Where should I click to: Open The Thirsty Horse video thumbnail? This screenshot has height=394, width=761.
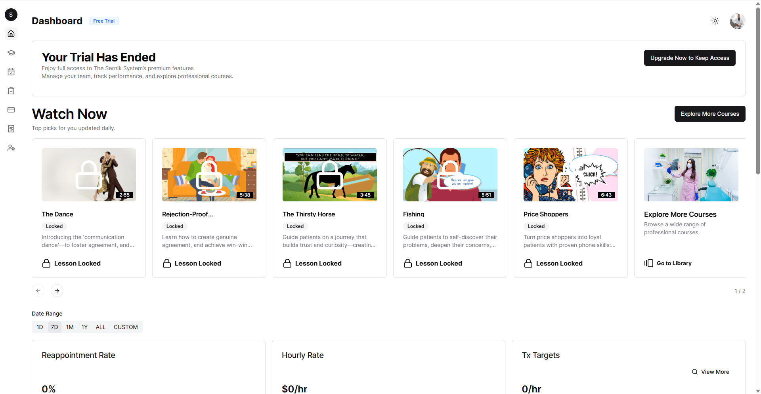[x=330, y=175]
